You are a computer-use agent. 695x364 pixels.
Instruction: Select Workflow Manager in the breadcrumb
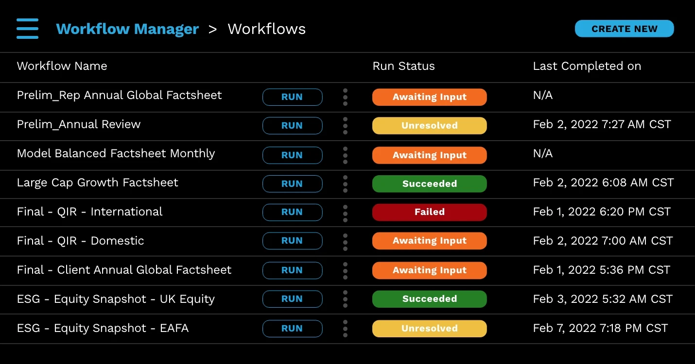pyautogui.click(x=127, y=29)
